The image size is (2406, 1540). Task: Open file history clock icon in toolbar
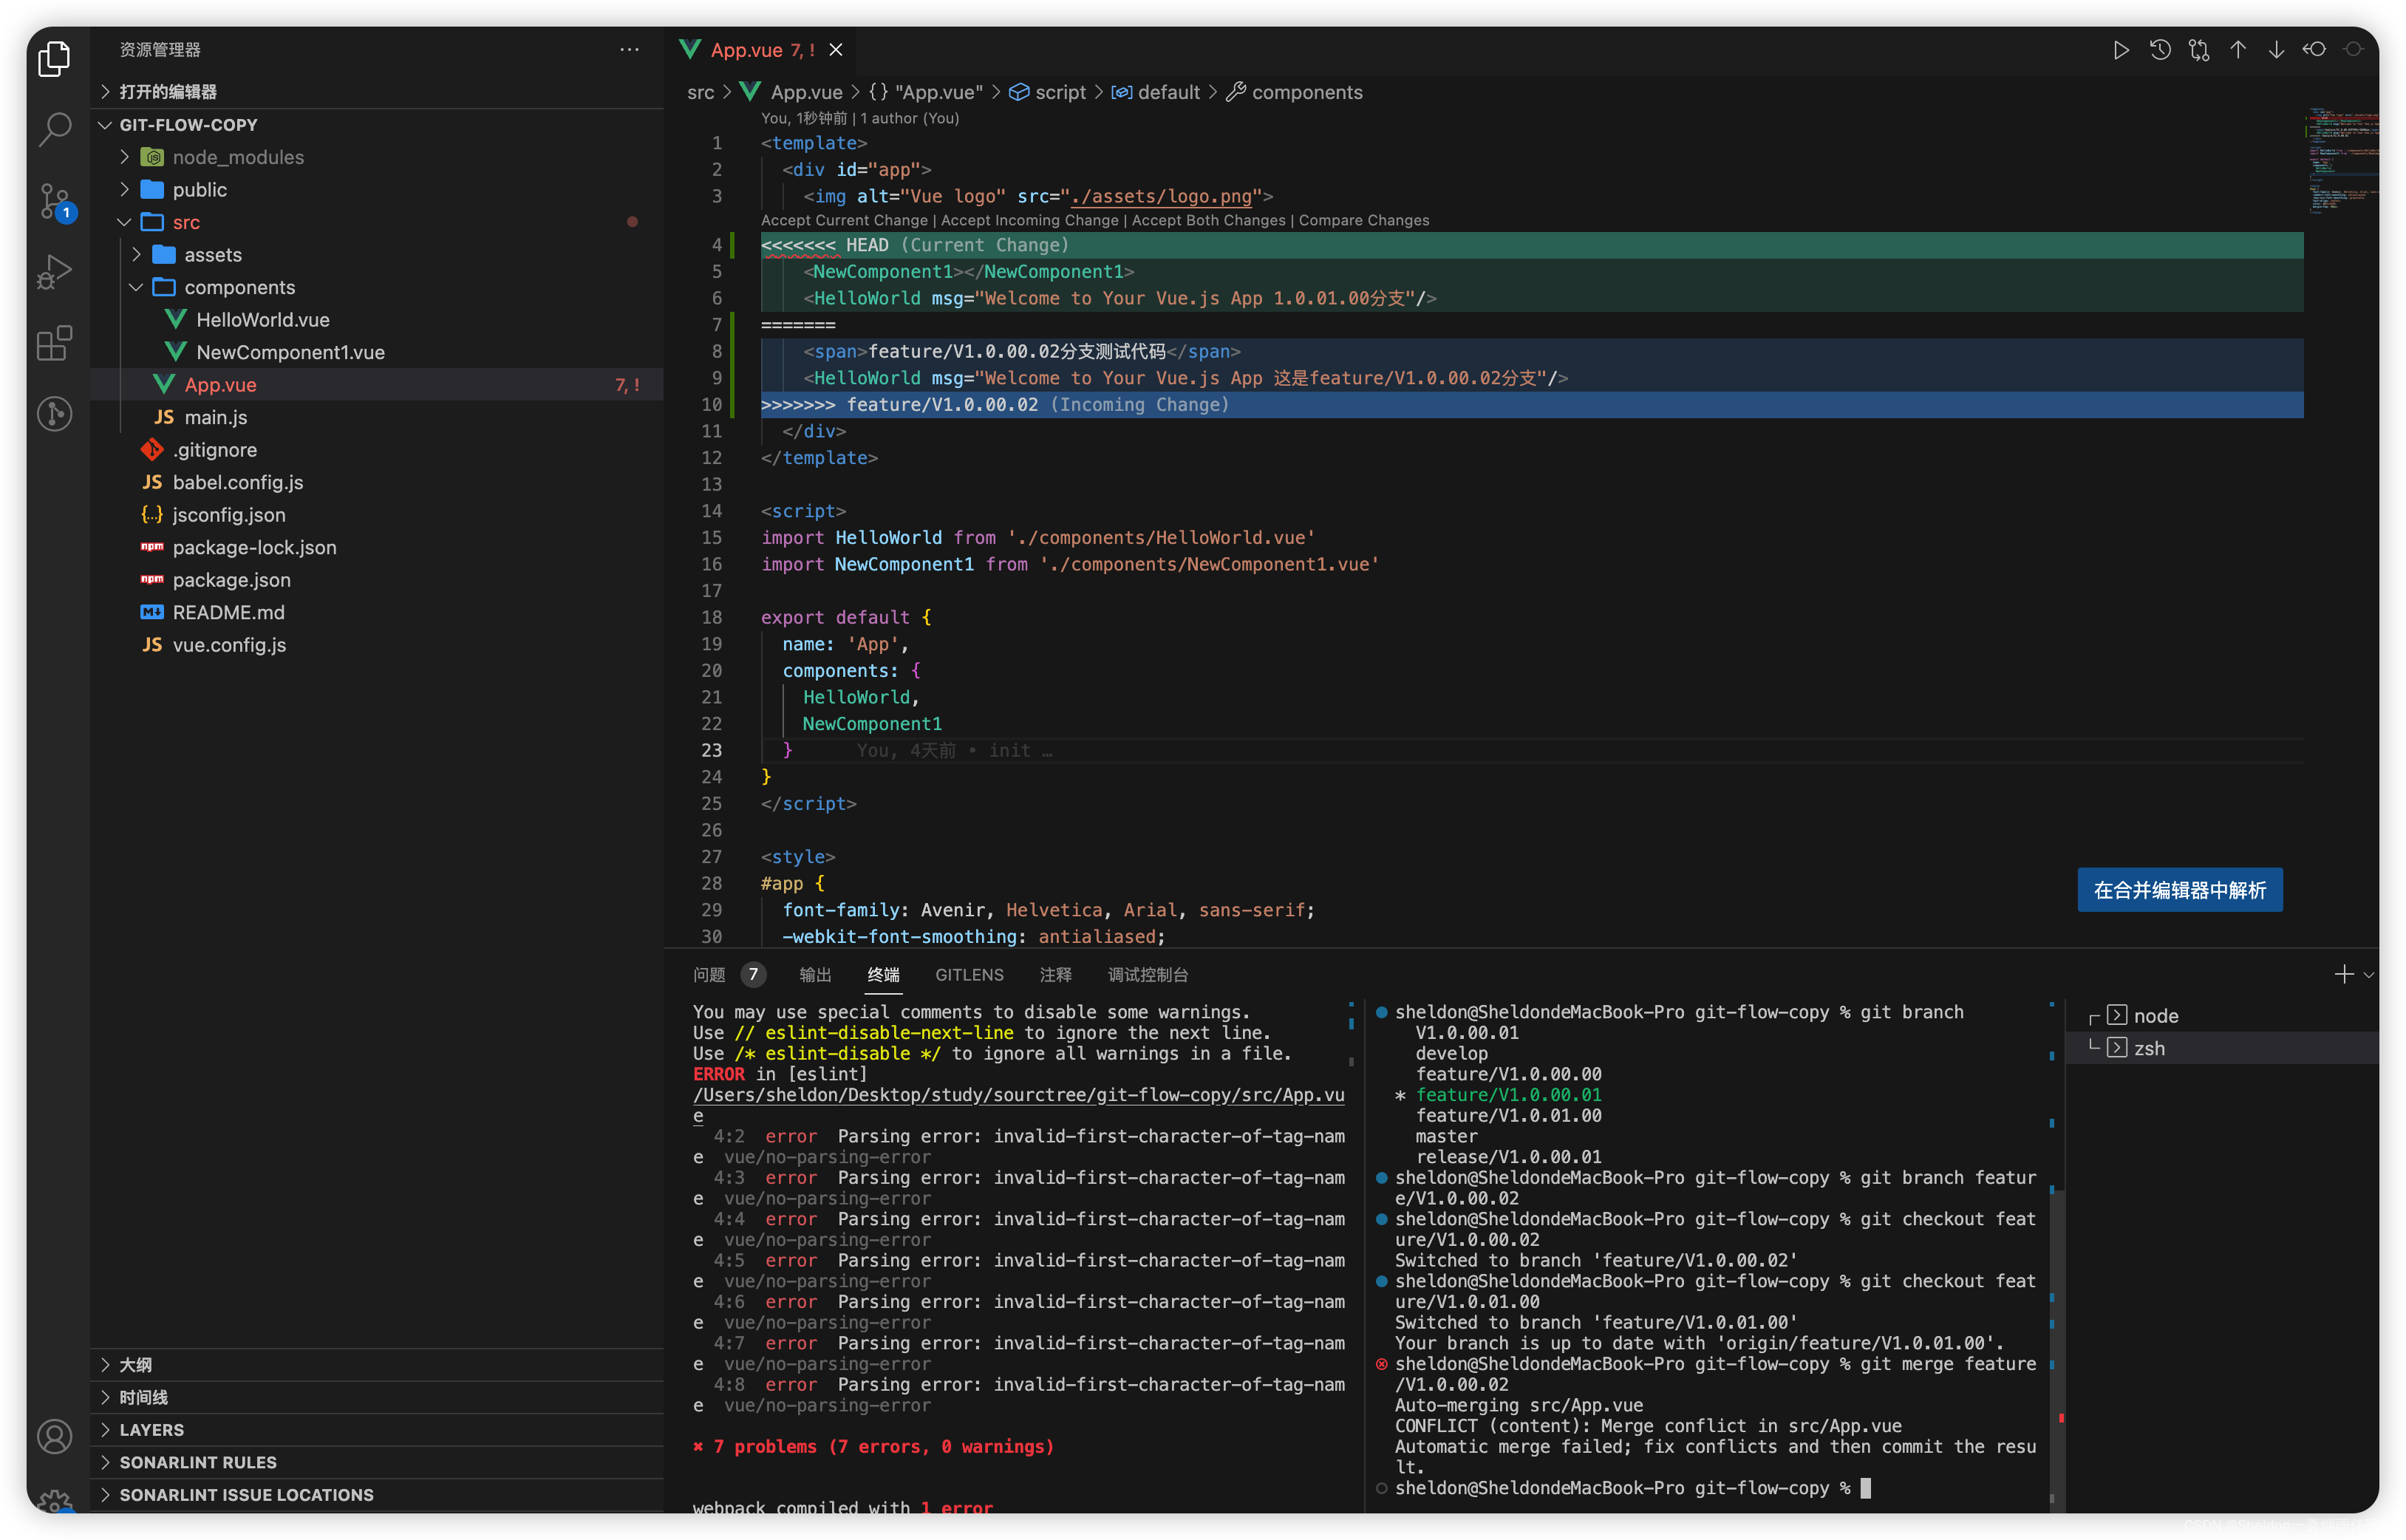(x=2160, y=50)
